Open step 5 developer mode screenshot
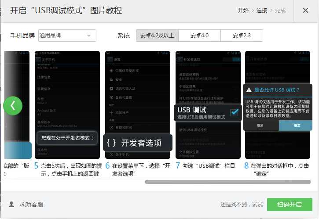The height and width of the screenshot is (219, 319). (67, 105)
